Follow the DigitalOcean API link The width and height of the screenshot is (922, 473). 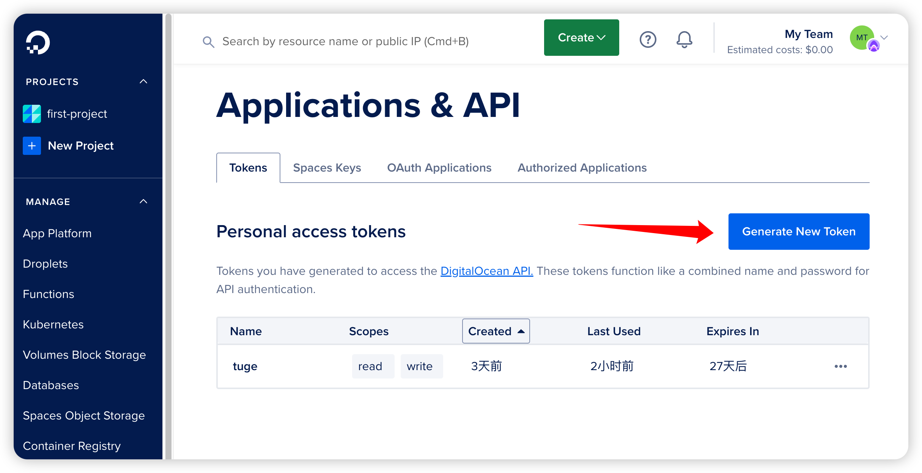pyautogui.click(x=487, y=271)
